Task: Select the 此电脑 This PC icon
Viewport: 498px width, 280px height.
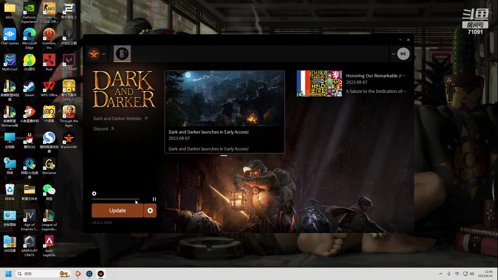Action: pos(10,140)
